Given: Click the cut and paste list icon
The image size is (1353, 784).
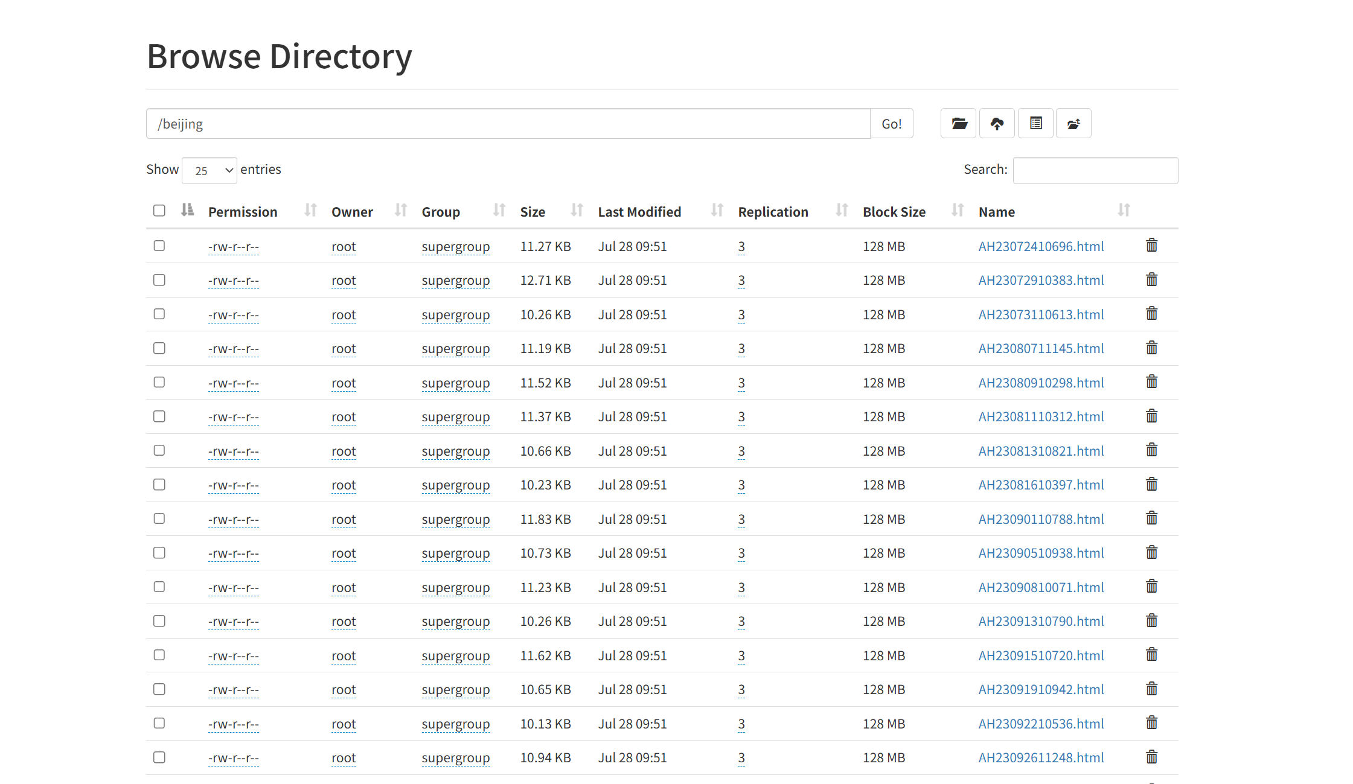Looking at the screenshot, I should tap(1035, 124).
